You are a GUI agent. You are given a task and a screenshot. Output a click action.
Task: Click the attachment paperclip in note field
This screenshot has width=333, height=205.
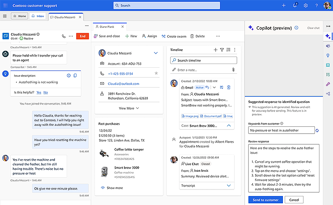(x=233, y=70)
